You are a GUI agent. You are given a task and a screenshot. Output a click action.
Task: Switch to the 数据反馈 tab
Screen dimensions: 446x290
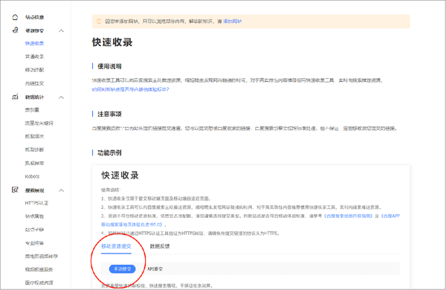point(160,246)
